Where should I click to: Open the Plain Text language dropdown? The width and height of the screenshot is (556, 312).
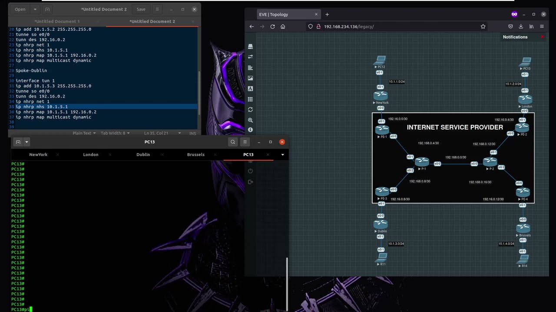84,133
